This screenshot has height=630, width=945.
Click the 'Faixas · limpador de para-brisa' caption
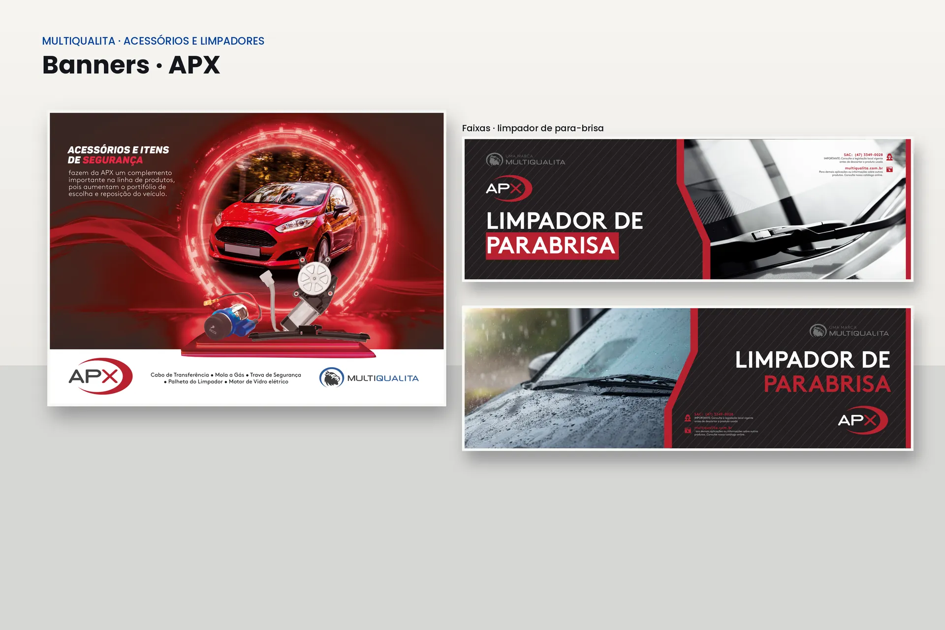pos(533,128)
